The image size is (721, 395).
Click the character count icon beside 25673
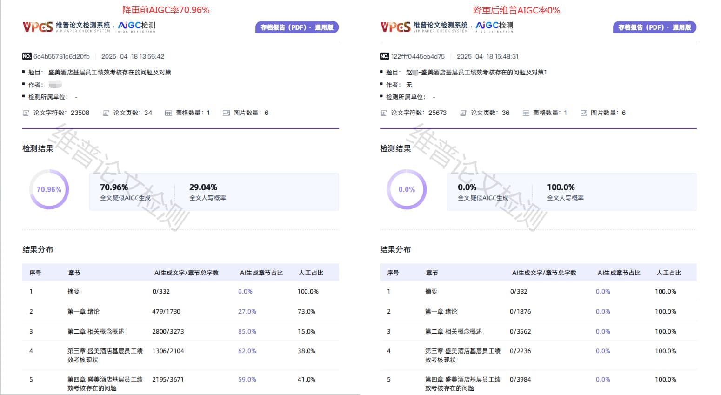point(384,113)
